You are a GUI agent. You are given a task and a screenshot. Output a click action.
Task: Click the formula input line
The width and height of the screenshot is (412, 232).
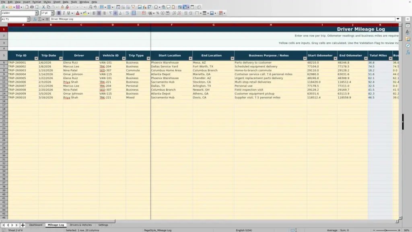[x=222, y=19]
